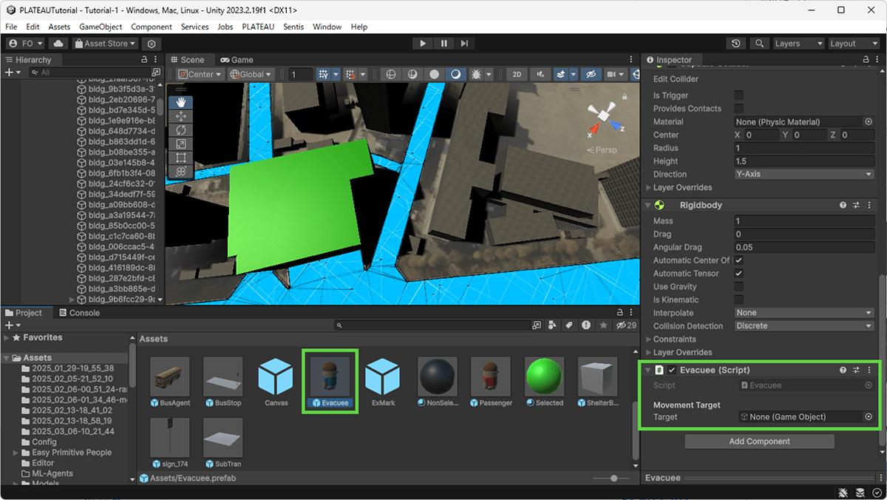Click the Scene orientation gizmo
This screenshot has width=887, height=500.
(604, 117)
